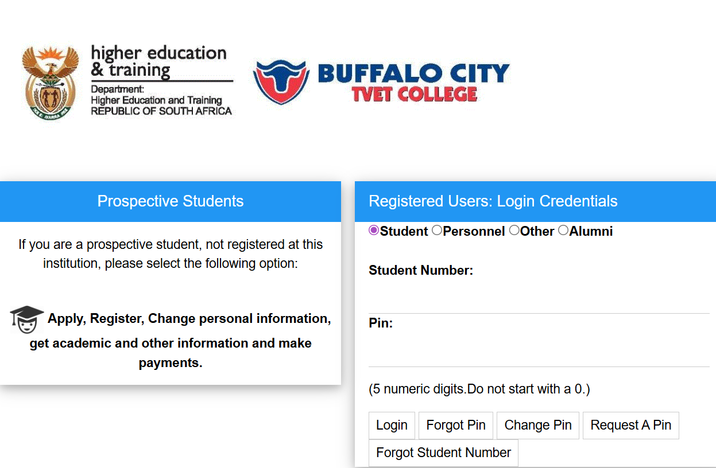
Task: Click the Registered Users: Login Credentials header
Action: click(535, 201)
